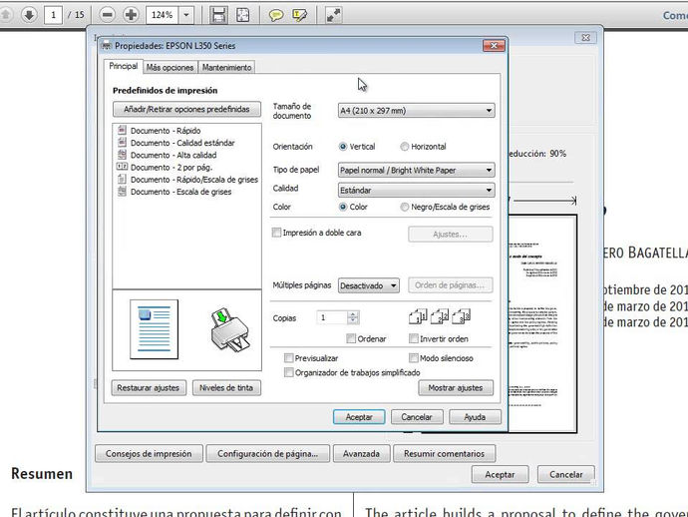Open Tamaño de documento dropdown

tap(417, 111)
